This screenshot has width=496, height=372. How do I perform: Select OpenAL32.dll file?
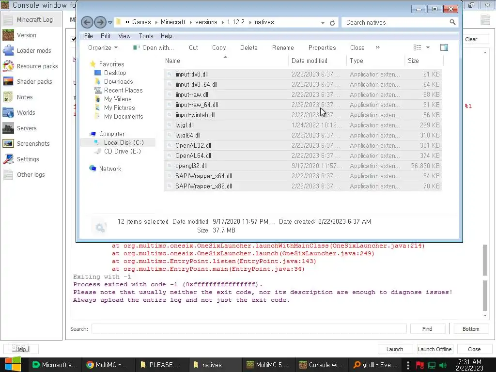pos(303,145)
